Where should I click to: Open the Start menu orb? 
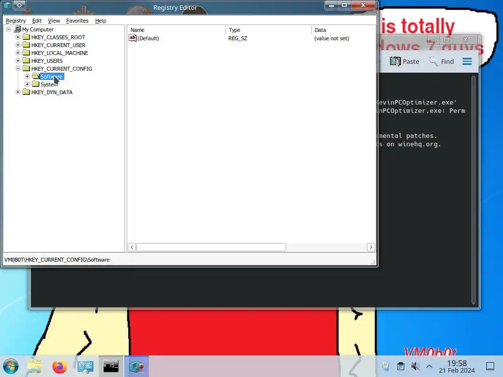coord(11,366)
